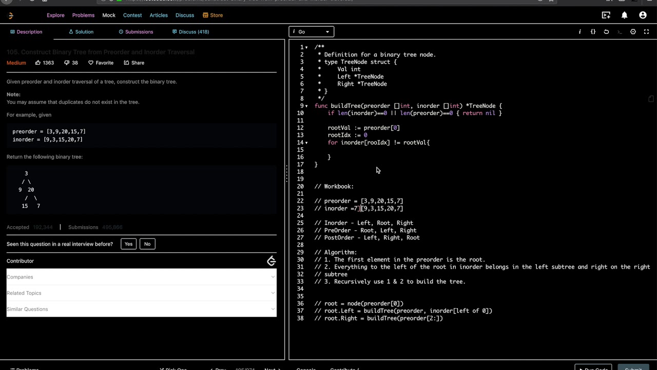Expand the Related Topics section
This screenshot has height=370, width=657.
pyautogui.click(x=142, y=293)
